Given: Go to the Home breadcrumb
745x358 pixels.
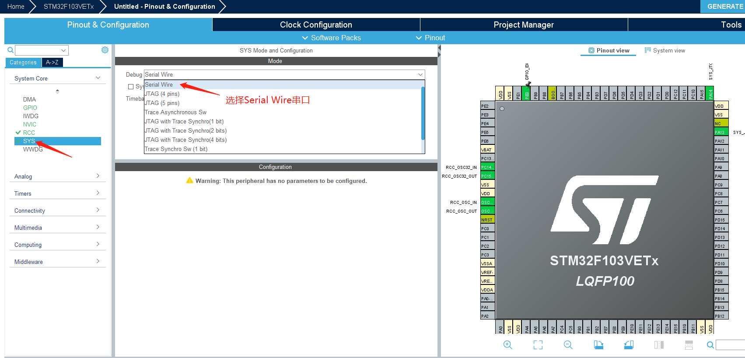Looking at the screenshot, I should click(x=16, y=7).
